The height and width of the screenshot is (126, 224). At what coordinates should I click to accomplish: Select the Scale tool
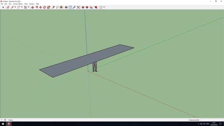(x=48, y=7)
